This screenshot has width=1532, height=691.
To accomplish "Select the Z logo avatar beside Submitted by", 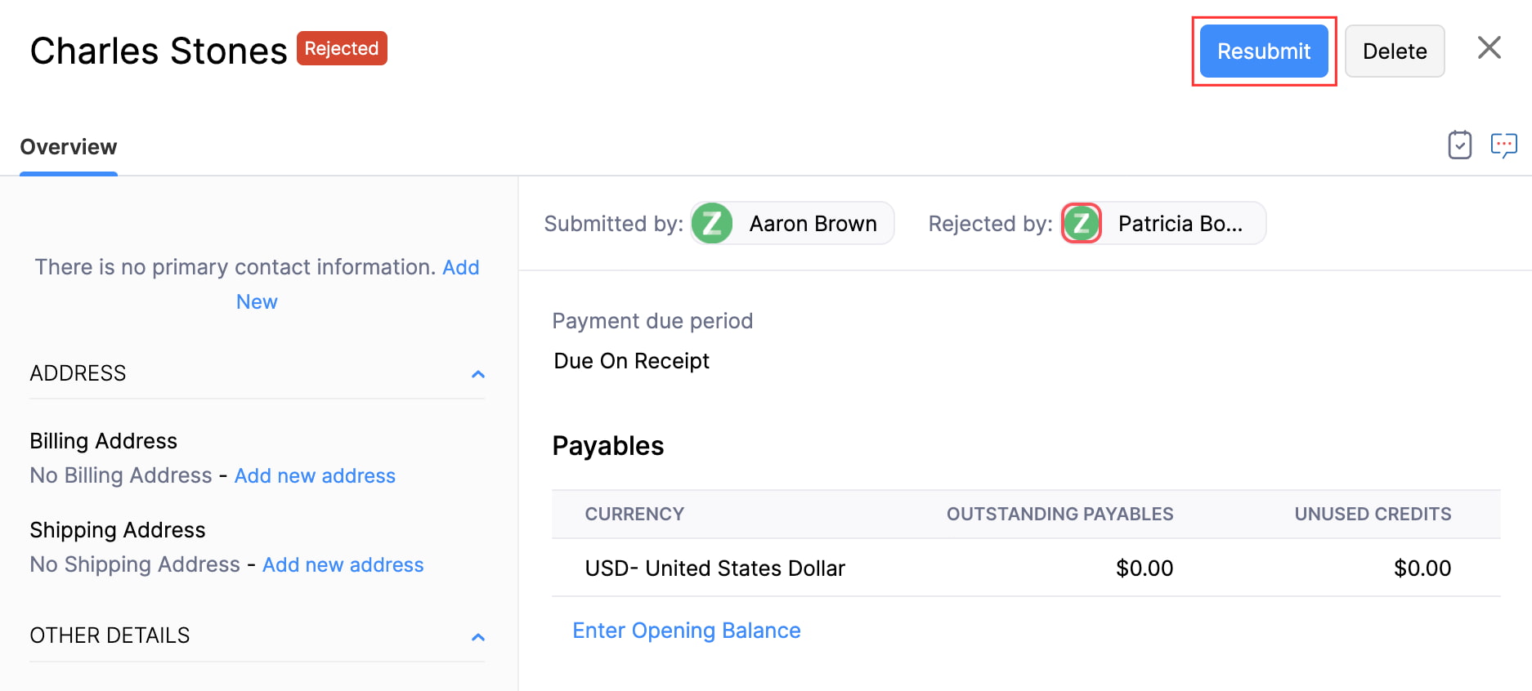I will point(711,223).
